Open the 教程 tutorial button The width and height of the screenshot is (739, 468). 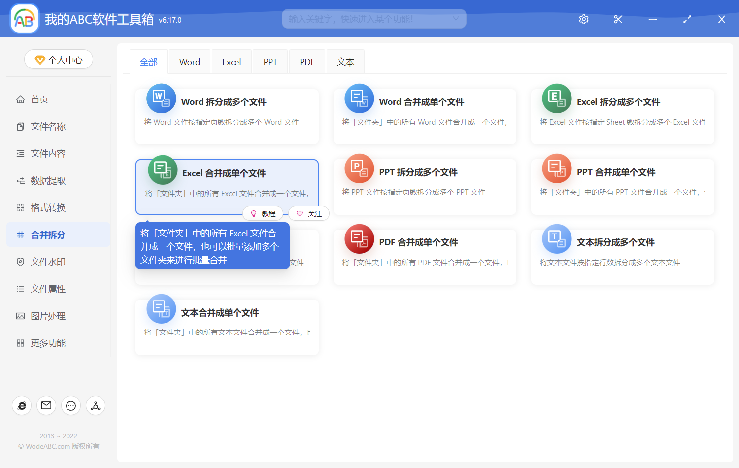pyautogui.click(x=263, y=214)
